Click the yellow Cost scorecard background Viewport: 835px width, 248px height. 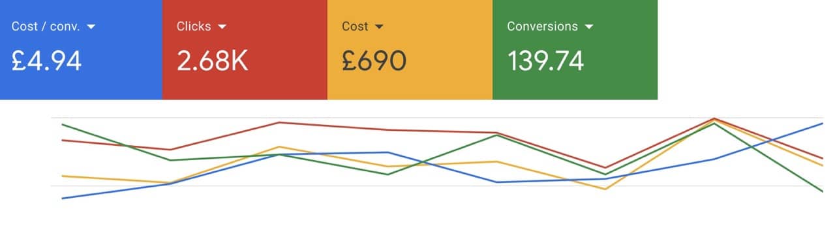(x=410, y=49)
